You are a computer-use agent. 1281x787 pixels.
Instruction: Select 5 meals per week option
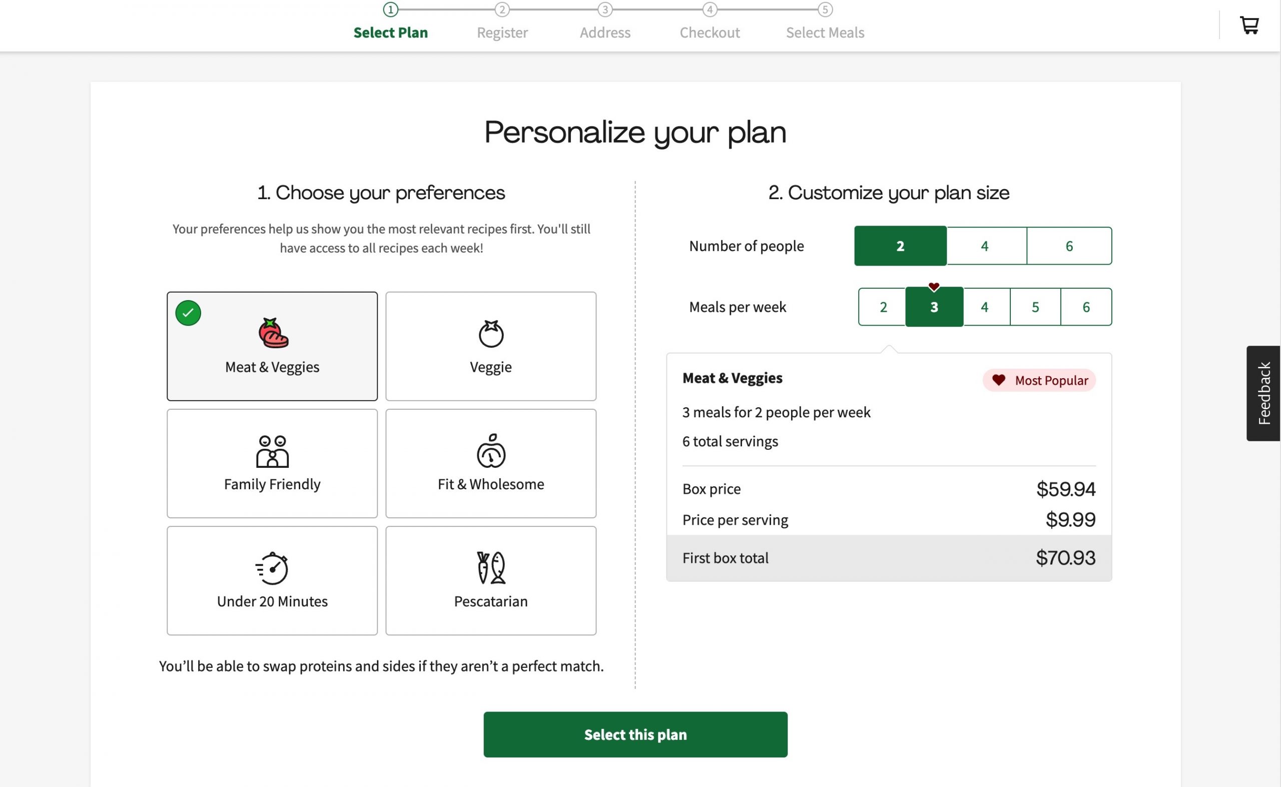1035,307
